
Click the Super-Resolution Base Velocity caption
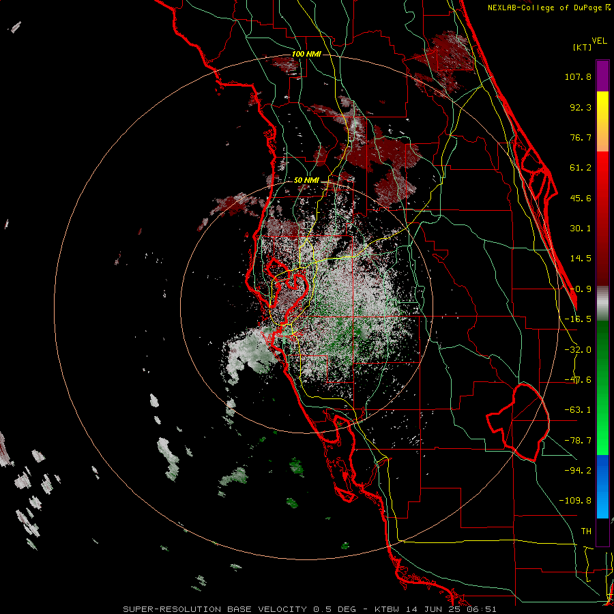pyautogui.click(x=310, y=609)
